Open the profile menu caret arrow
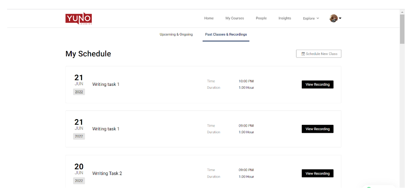 click(340, 18)
